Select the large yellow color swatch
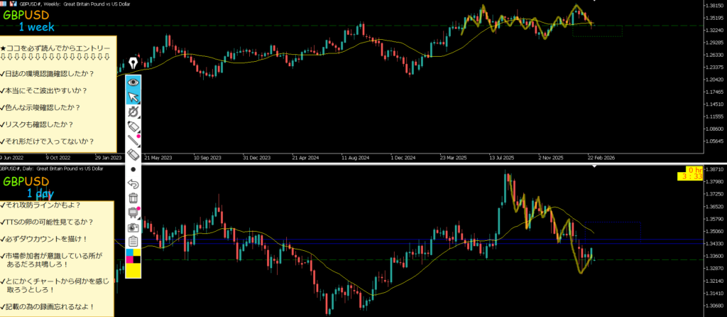This screenshot has height=317, width=727. point(133,269)
